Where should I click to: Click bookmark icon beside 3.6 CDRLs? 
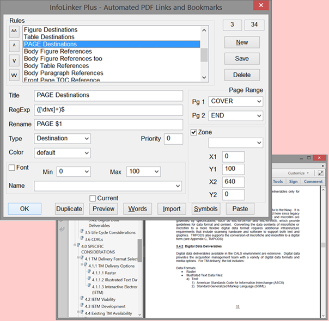tap(82, 238)
